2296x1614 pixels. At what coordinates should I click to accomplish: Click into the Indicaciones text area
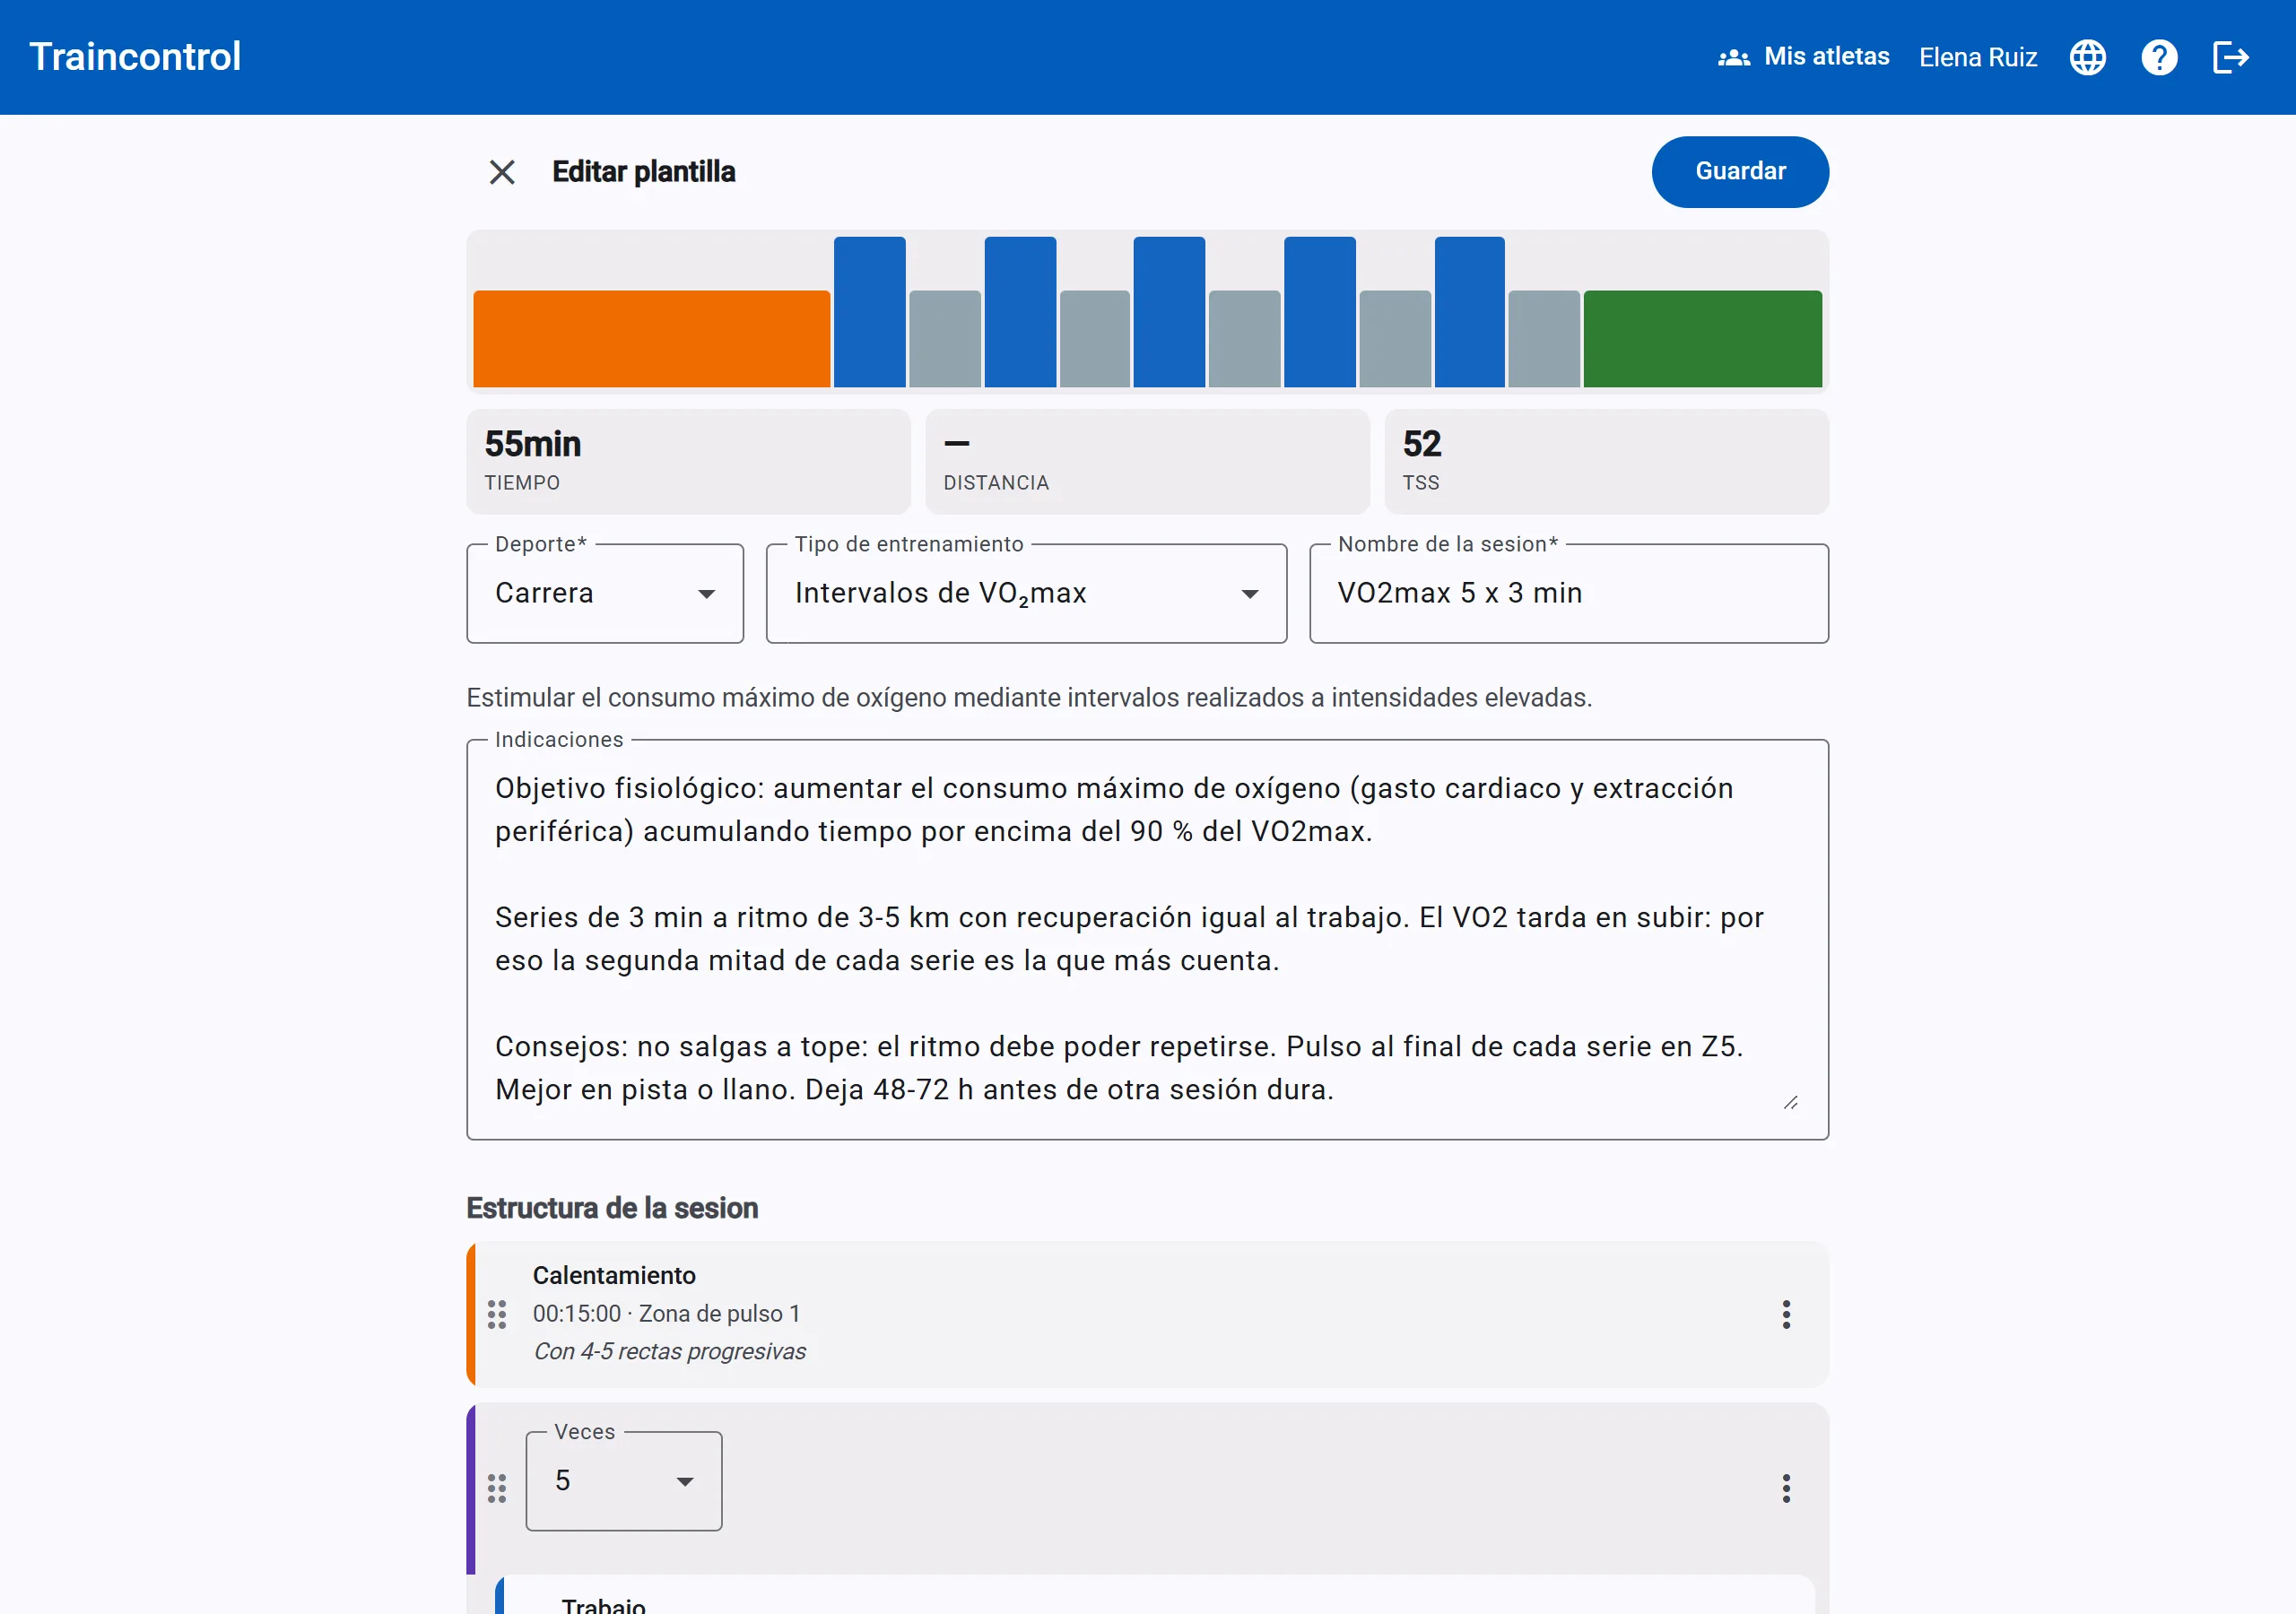coord(1147,939)
